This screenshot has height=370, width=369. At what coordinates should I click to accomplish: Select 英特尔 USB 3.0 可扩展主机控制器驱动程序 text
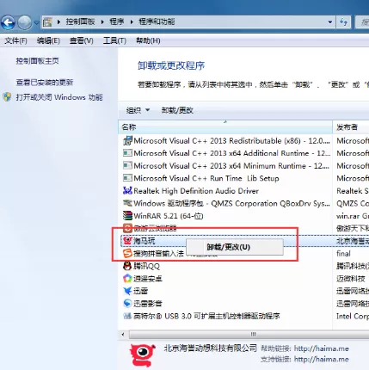coord(206,316)
